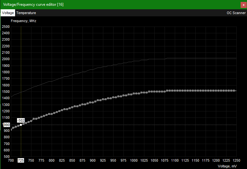Select the curve point at 700 mV
This screenshot has height=169, width=247.
pyautogui.click(x=11, y=130)
